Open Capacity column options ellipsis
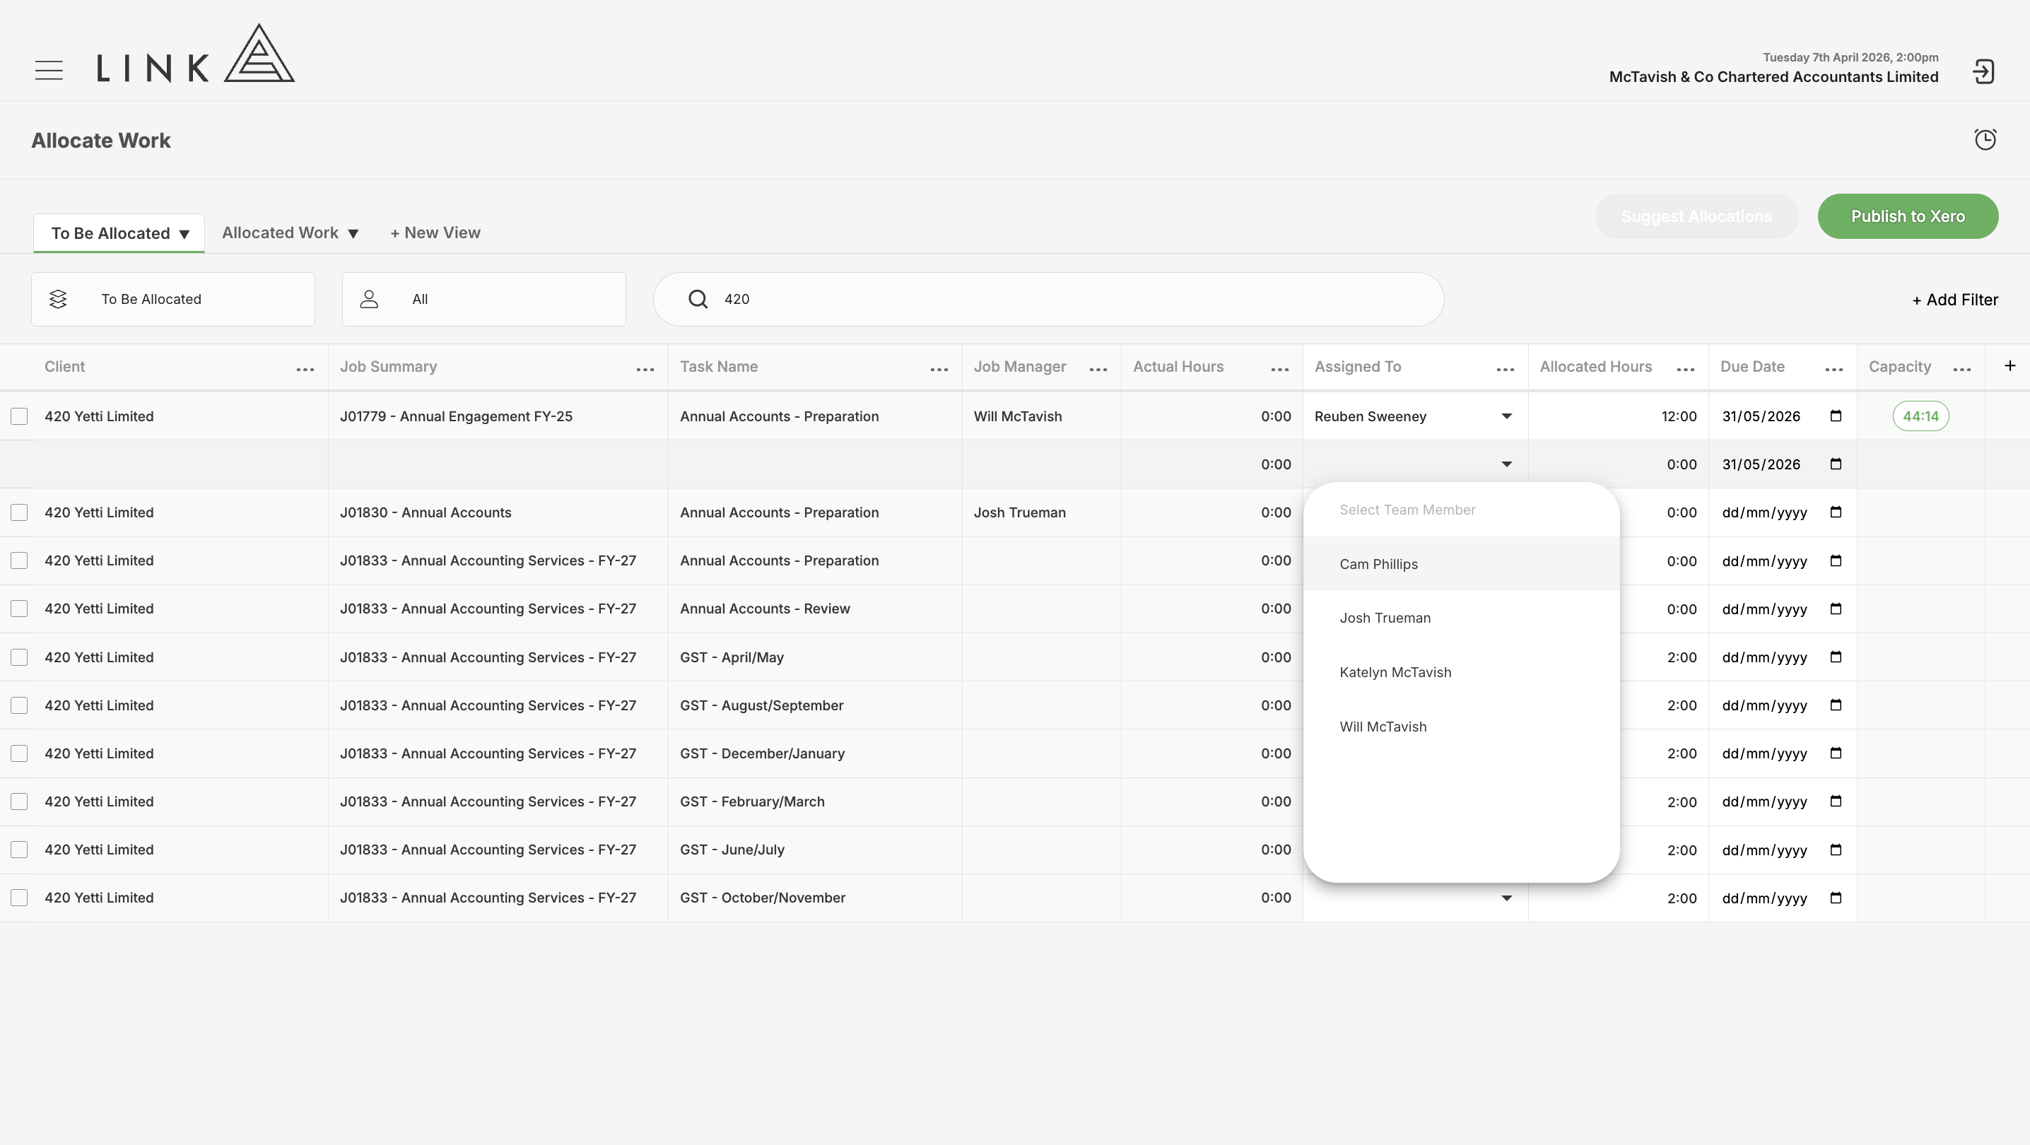 [1962, 370]
